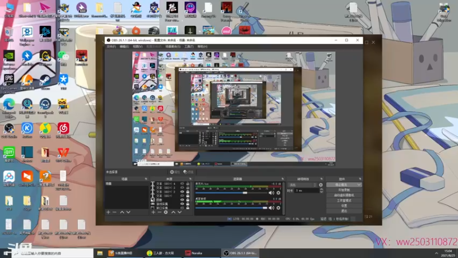Image resolution: width=458 pixels, height=258 pixels.
Task: Move source down in Sources list
Action: tap(180, 212)
